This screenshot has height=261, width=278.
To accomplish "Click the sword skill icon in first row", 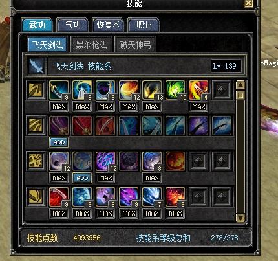I will tap(59, 90).
